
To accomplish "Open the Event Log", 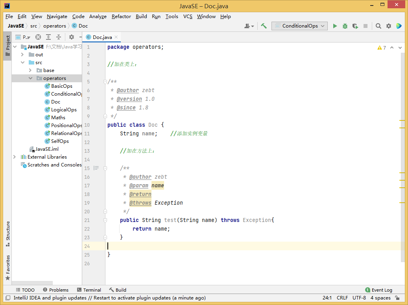I will click(378, 290).
